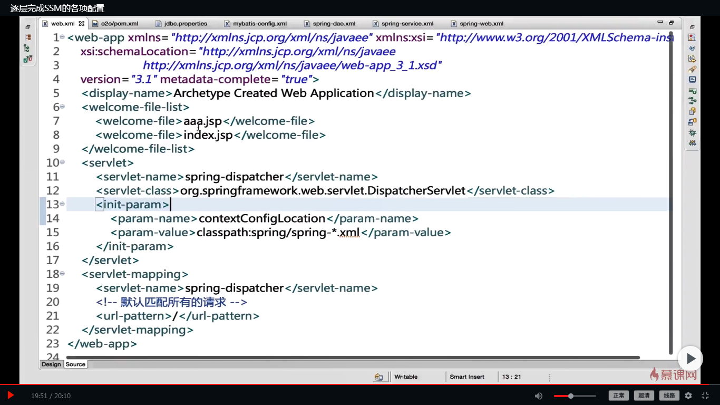Switch to the o2o/pom.xml tab
720x405 pixels.
pos(115,24)
